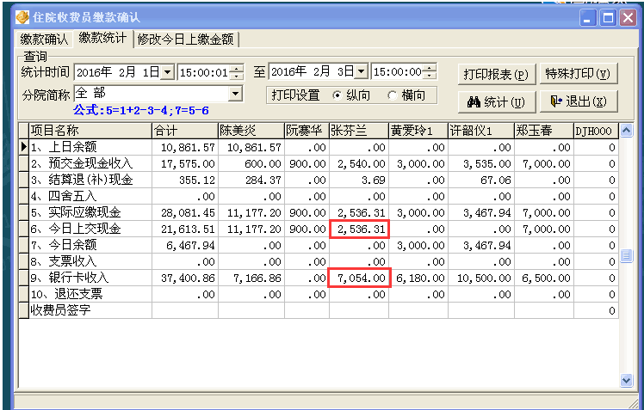Click the table scrollbar up arrow
Screen dimensions: 644x410
[x=626, y=131]
